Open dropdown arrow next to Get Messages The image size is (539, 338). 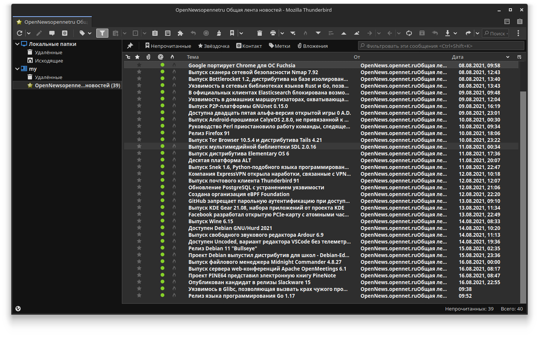[x=29, y=33]
